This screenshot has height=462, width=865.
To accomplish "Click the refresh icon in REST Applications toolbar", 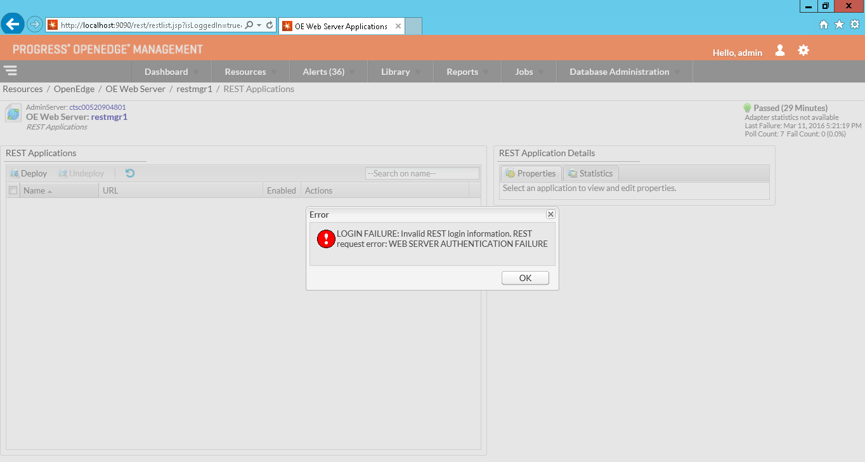I will (130, 173).
